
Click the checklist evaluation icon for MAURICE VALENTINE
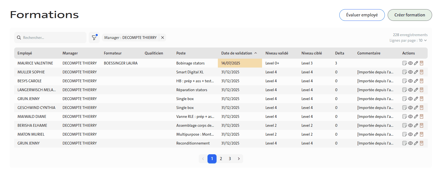point(405,63)
